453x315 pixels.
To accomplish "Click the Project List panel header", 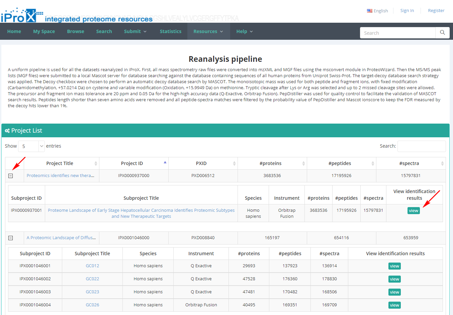I will 225,131.
